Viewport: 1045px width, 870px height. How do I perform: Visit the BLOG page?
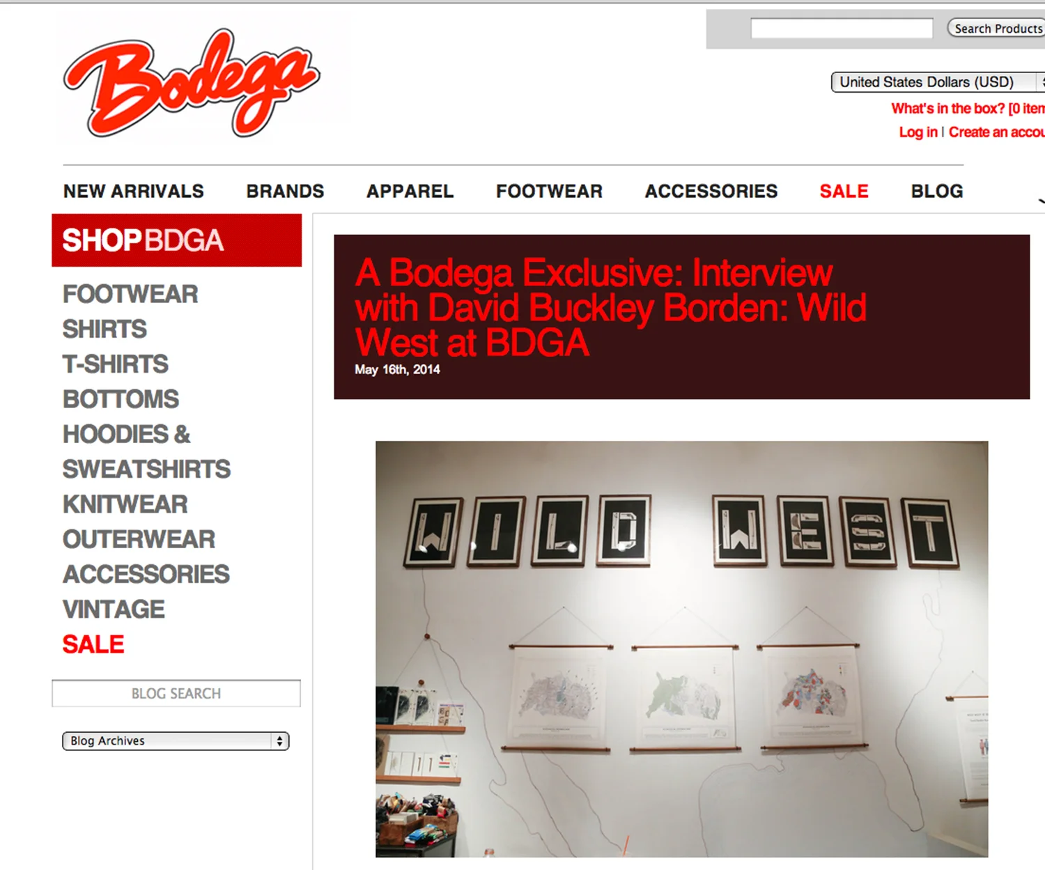click(x=937, y=191)
